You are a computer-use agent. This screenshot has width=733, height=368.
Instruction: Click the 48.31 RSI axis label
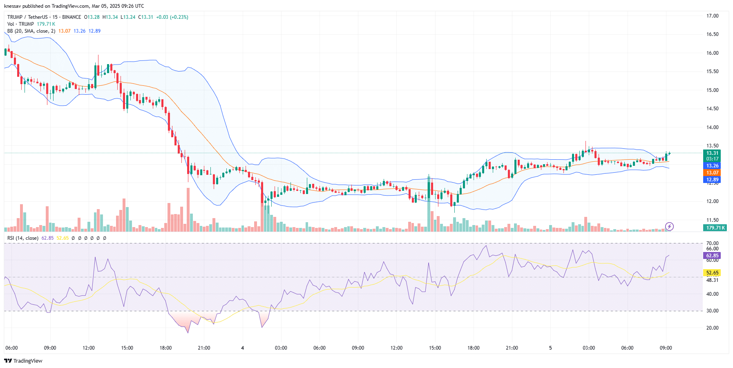[713, 280]
